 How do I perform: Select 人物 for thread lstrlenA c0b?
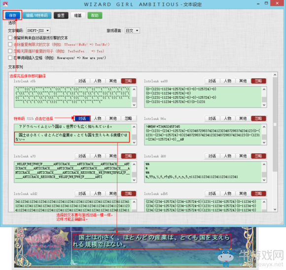click(x=98, y=81)
